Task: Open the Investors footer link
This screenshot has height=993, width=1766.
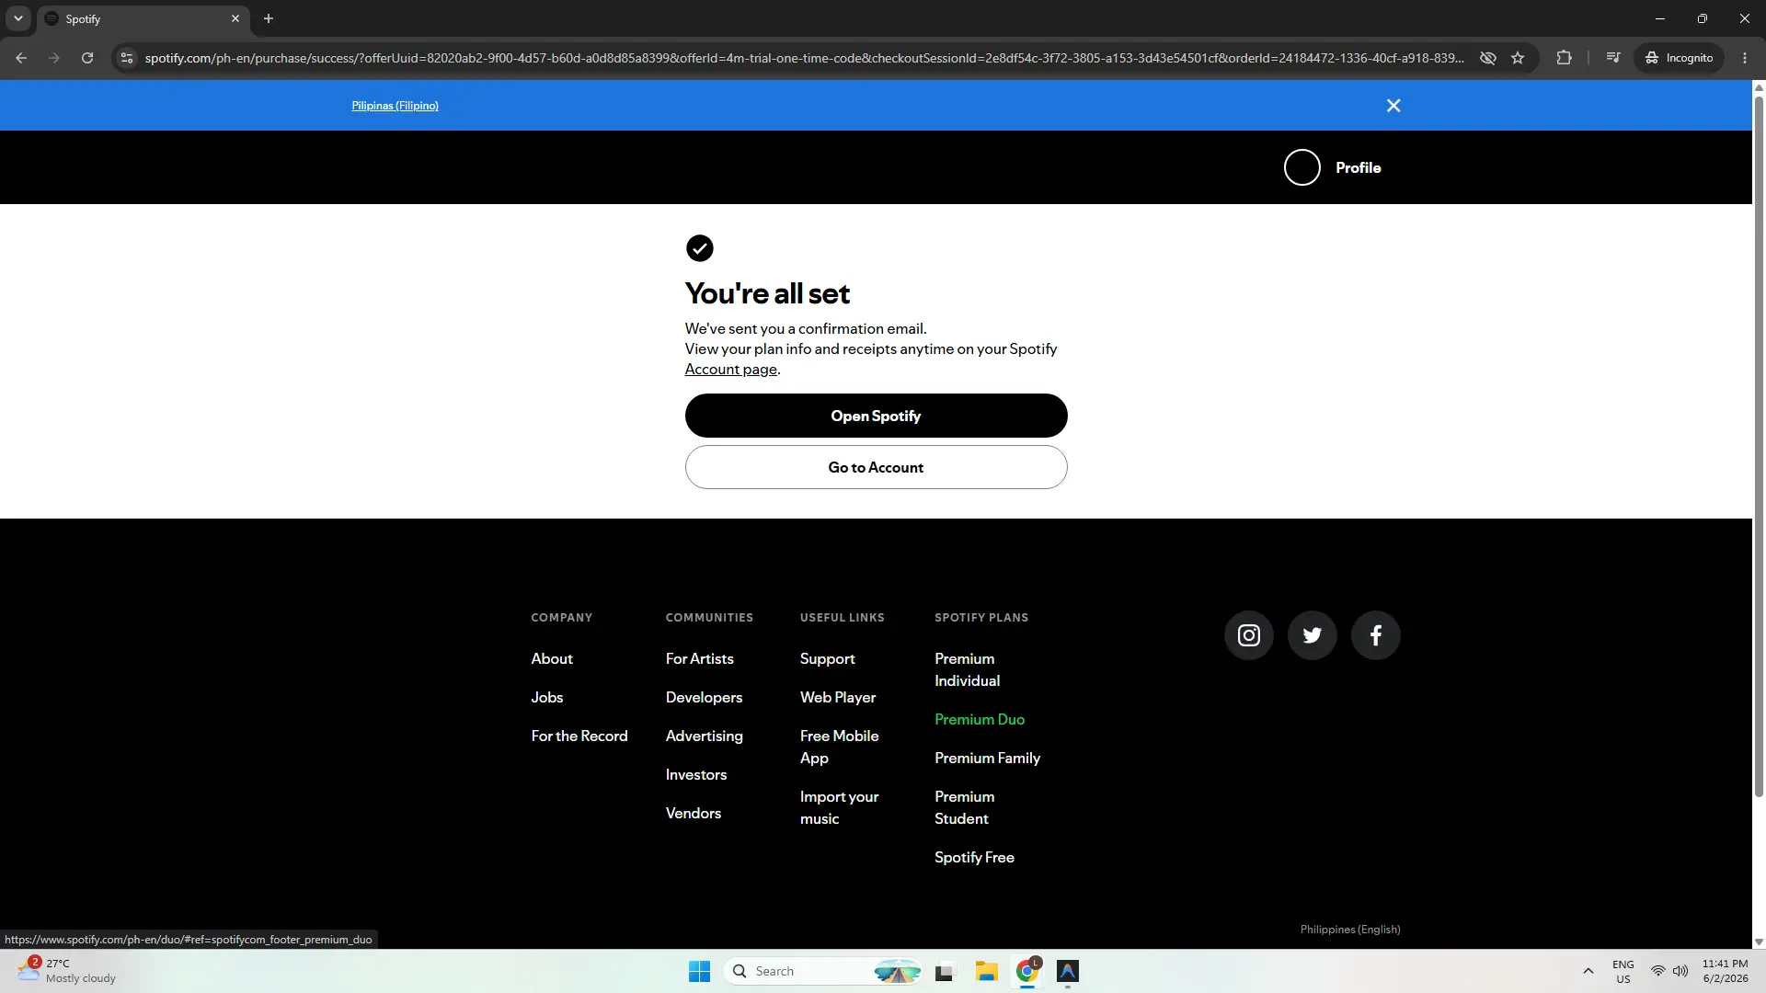Action: click(x=695, y=774)
